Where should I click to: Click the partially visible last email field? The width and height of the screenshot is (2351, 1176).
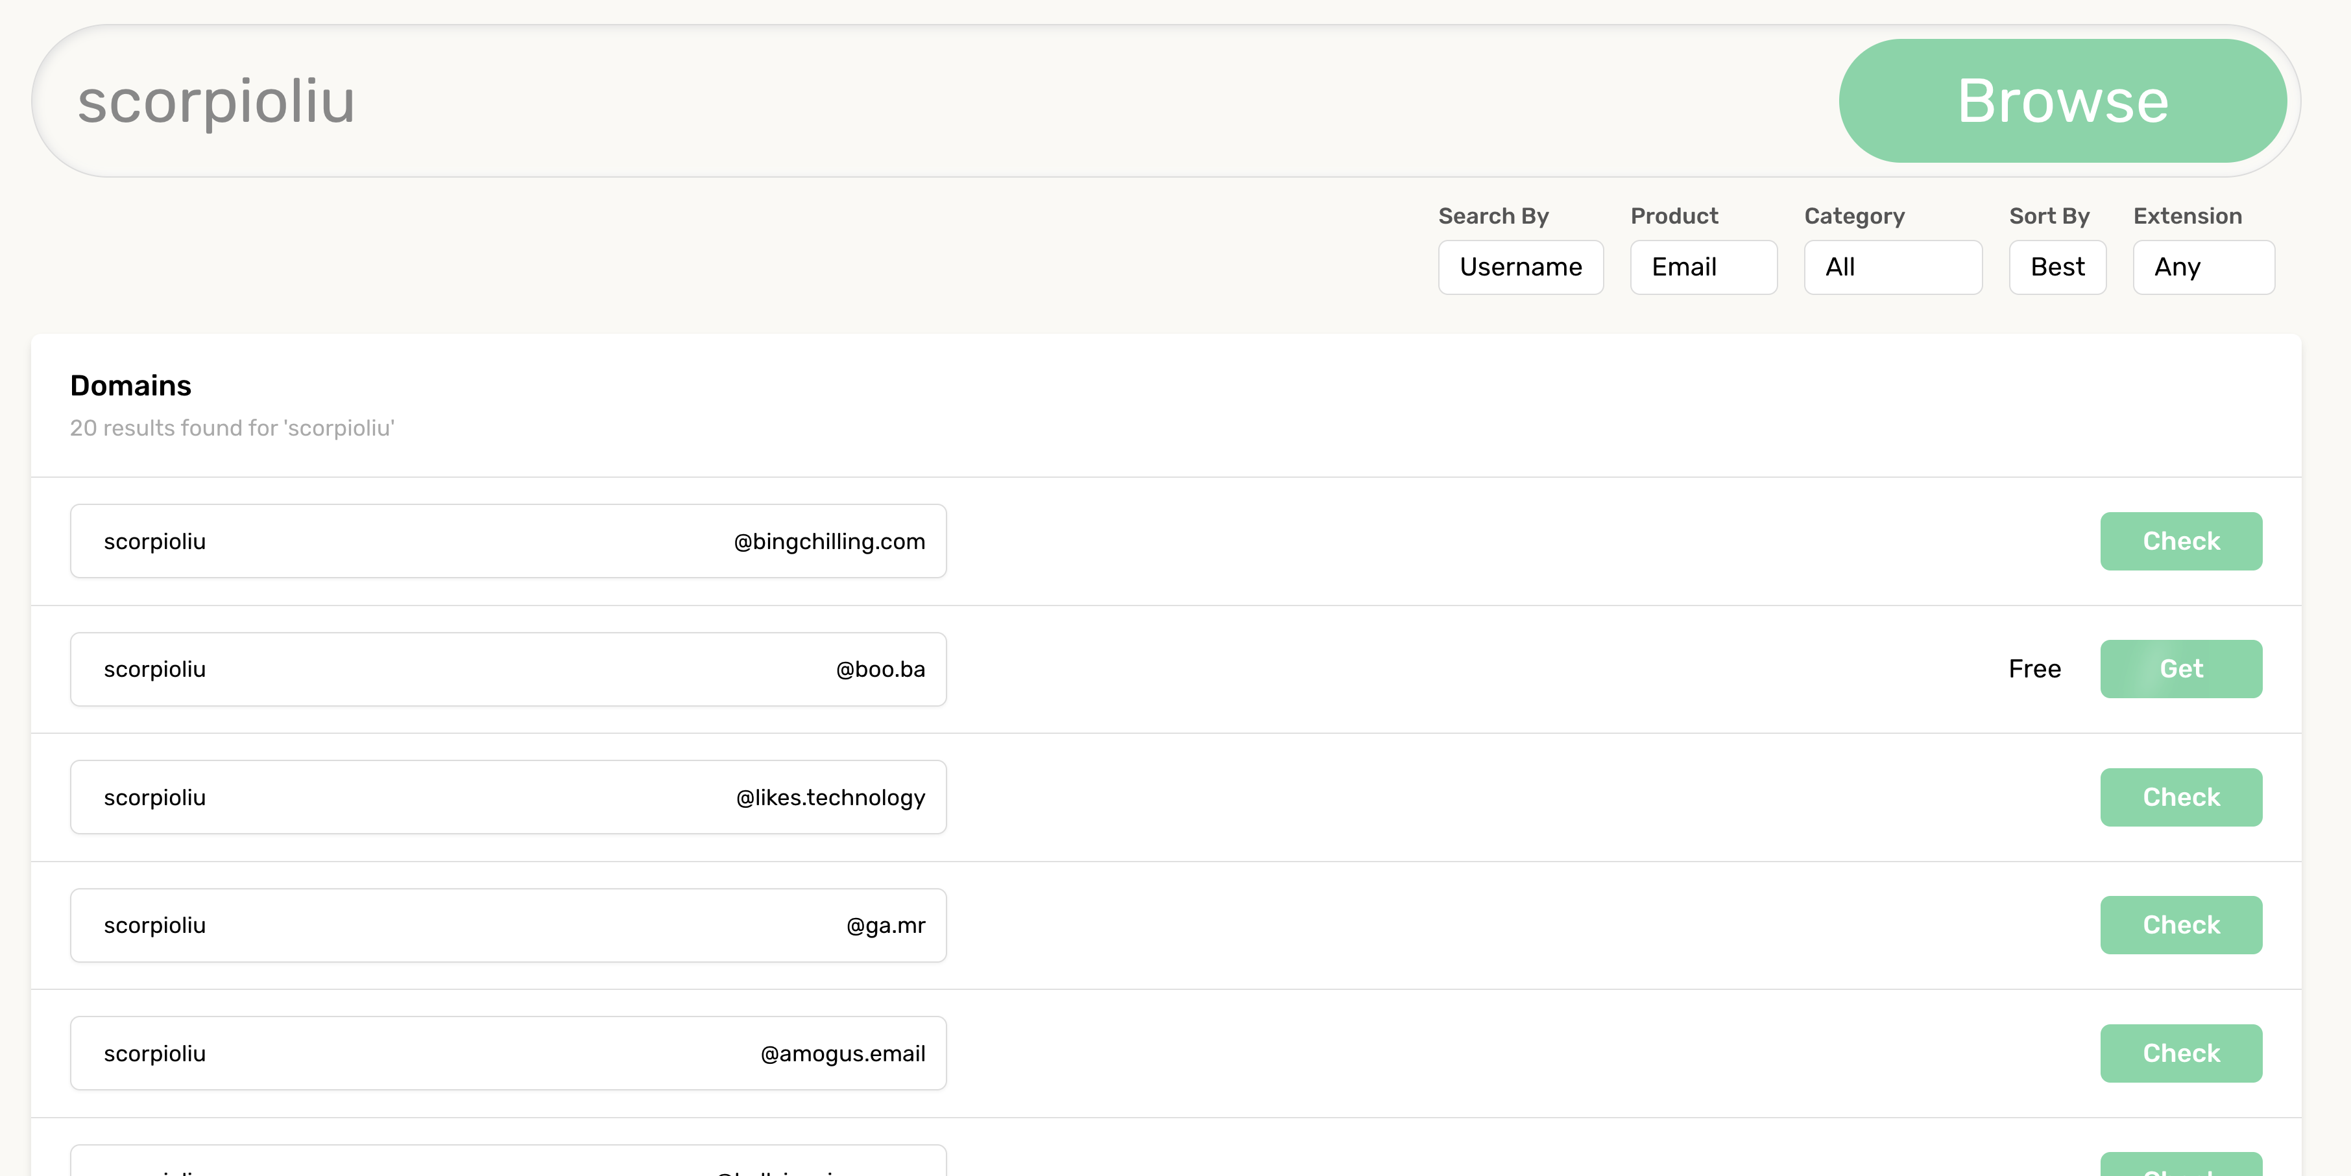click(507, 1161)
